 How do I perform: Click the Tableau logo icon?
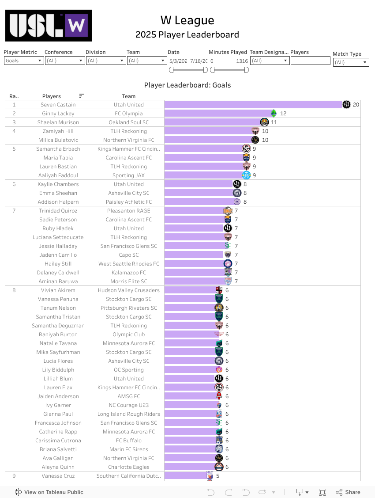pos(19,492)
